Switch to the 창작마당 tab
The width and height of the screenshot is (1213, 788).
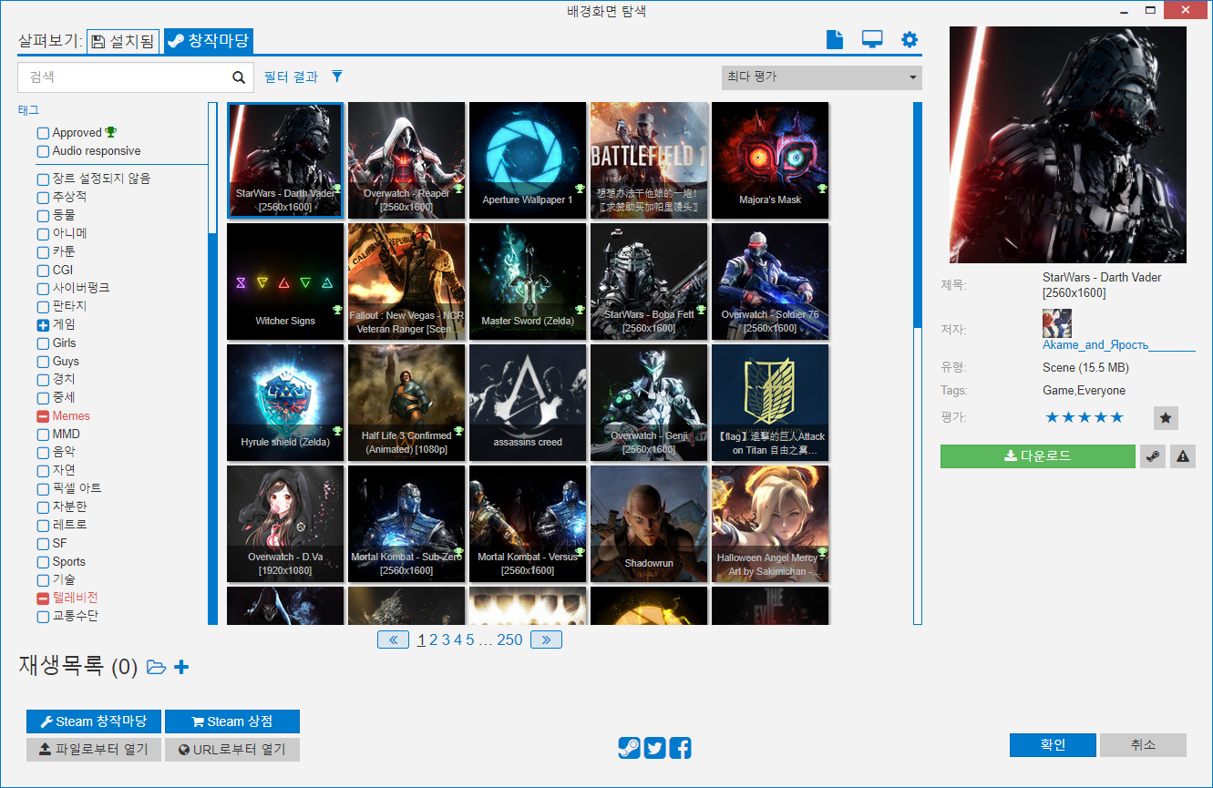point(209,41)
